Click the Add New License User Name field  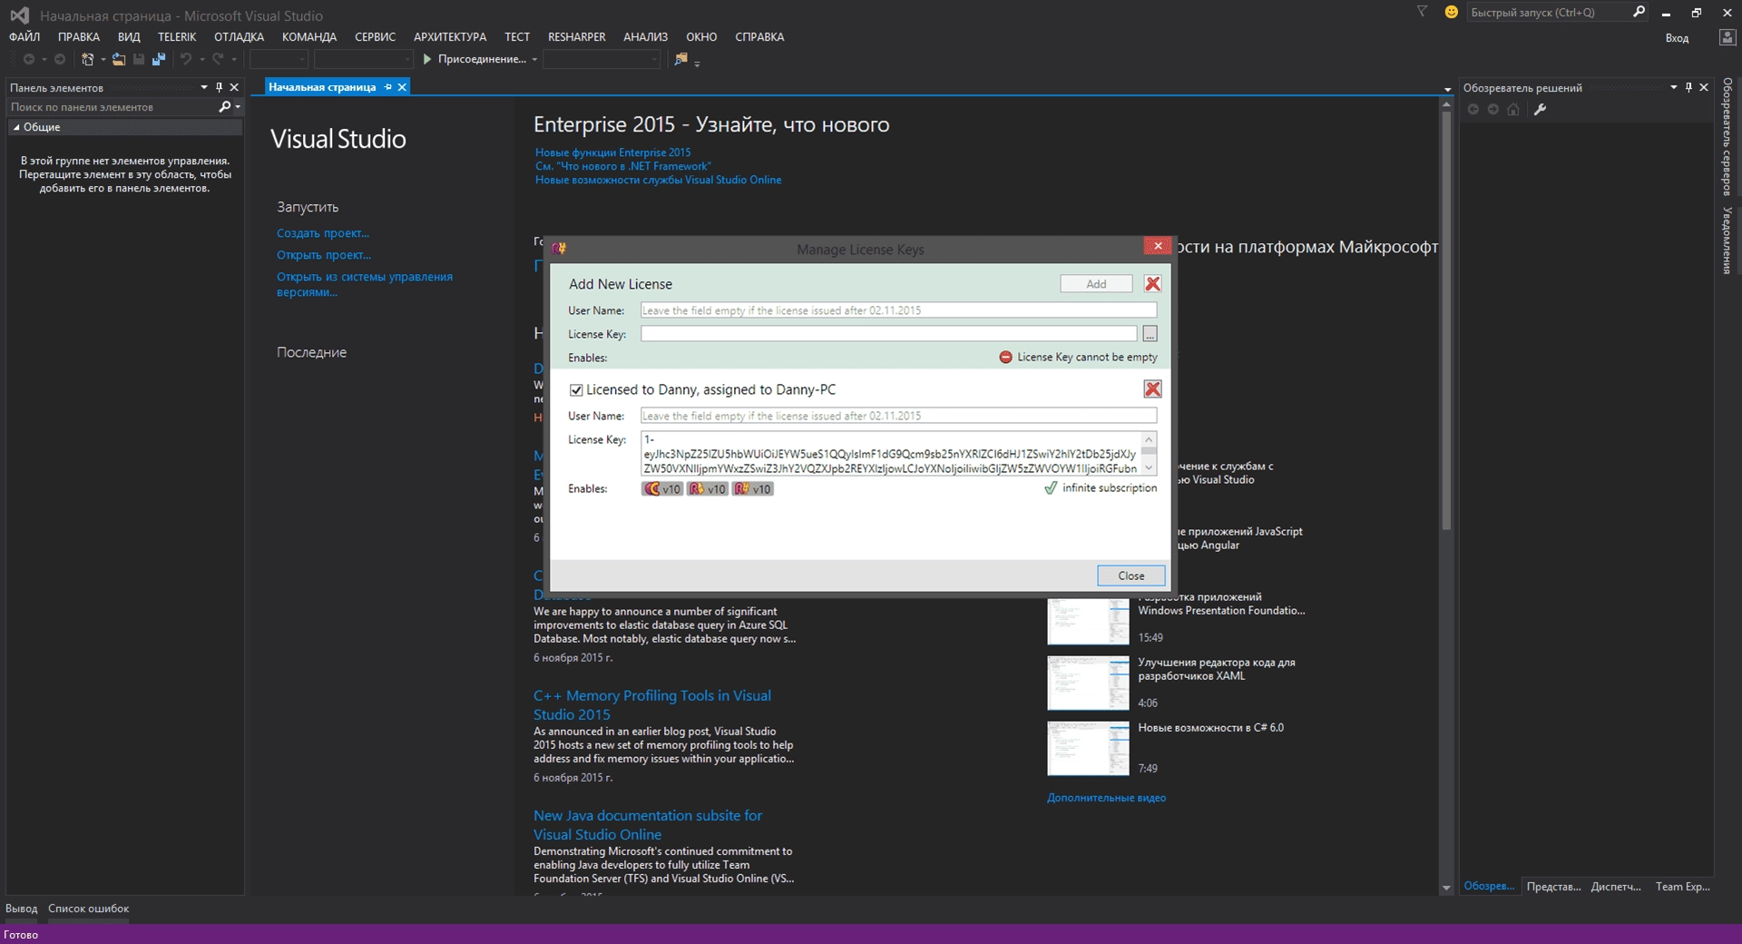coord(898,310)
